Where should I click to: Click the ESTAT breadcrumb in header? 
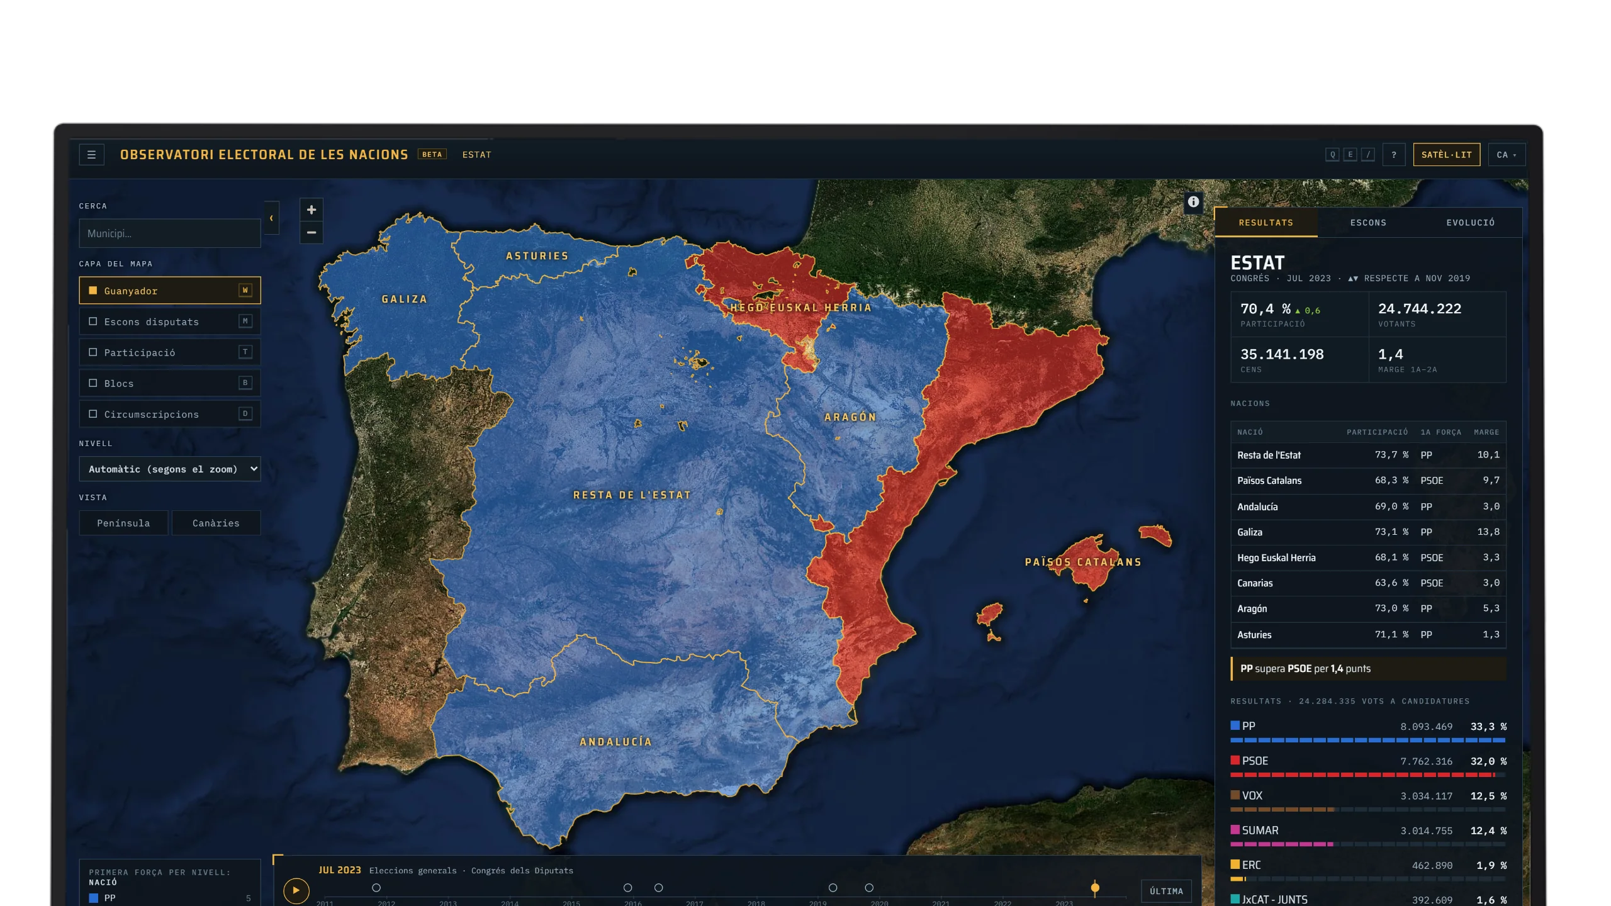(x=476, y=155)
